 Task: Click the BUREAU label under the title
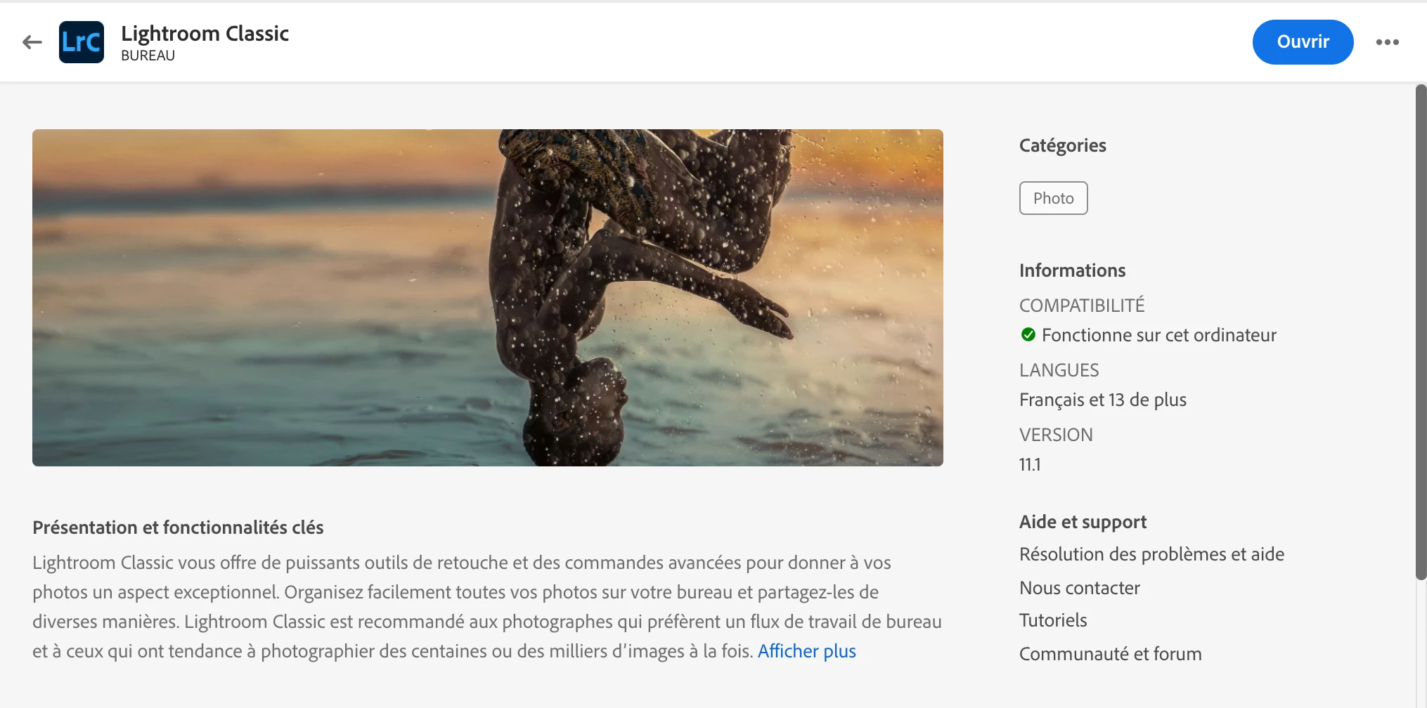coord(148,55)
